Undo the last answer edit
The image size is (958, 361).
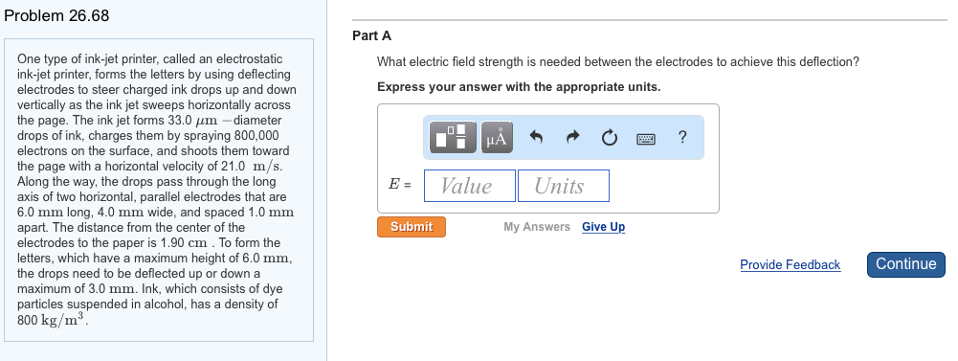[536, 138]
